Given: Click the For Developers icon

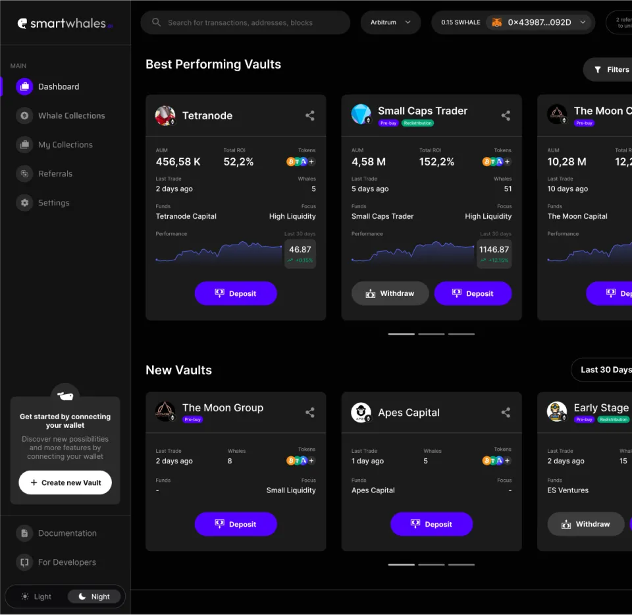Looking at the screenshot, I should (24, 562).
